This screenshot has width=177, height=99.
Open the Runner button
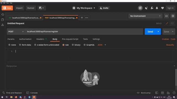[x=31, y=8]
